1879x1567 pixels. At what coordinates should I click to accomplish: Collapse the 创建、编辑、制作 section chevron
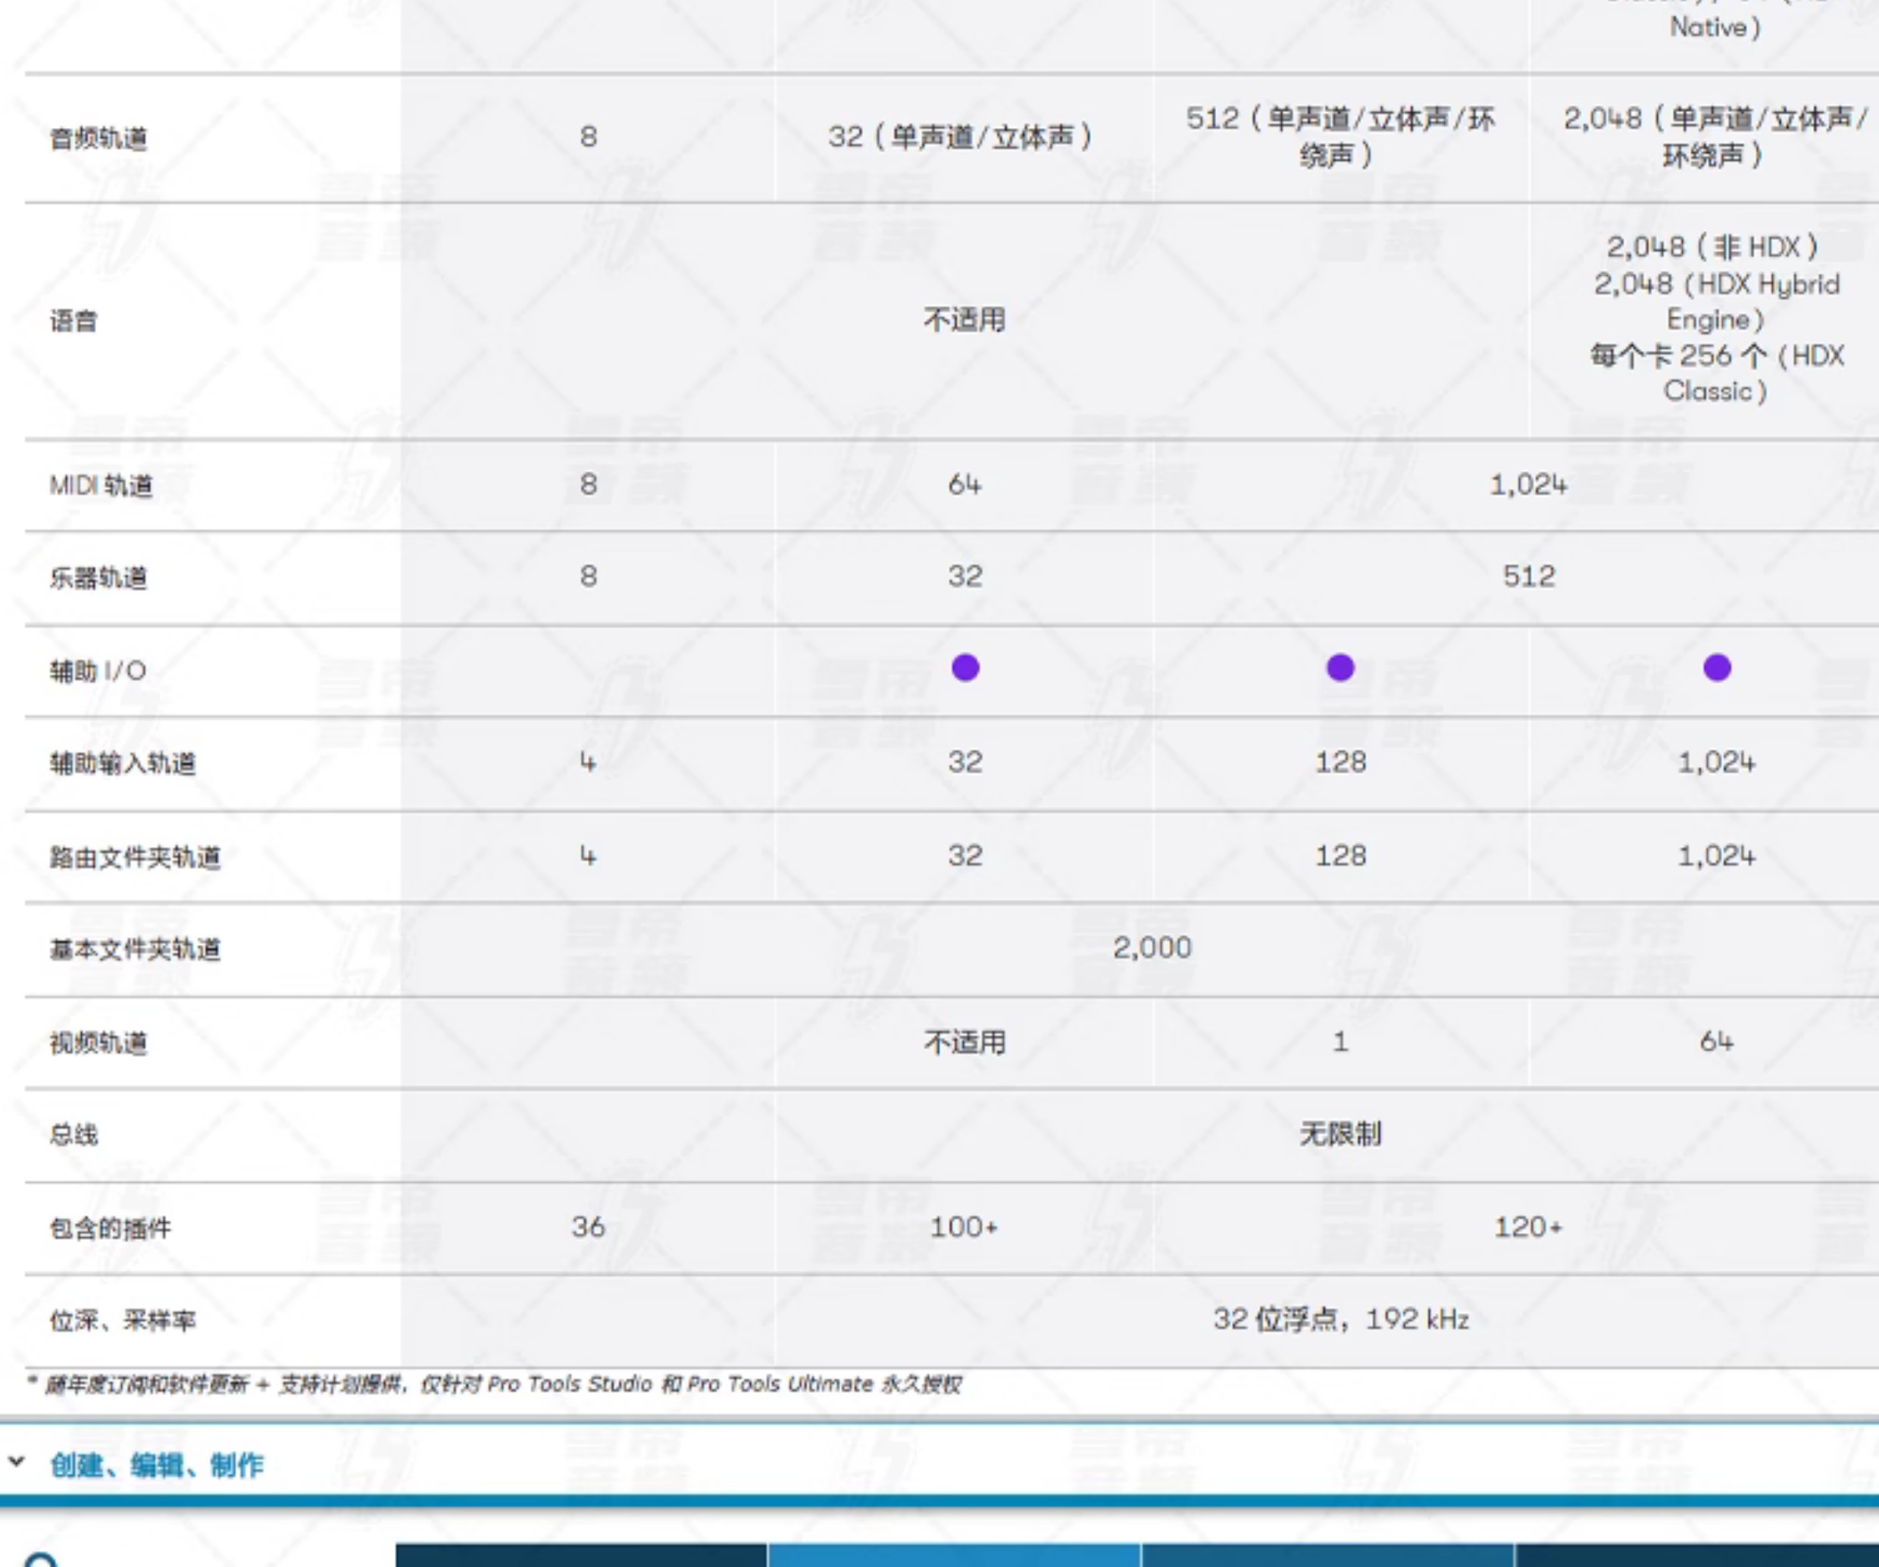tap(16, 1462)
